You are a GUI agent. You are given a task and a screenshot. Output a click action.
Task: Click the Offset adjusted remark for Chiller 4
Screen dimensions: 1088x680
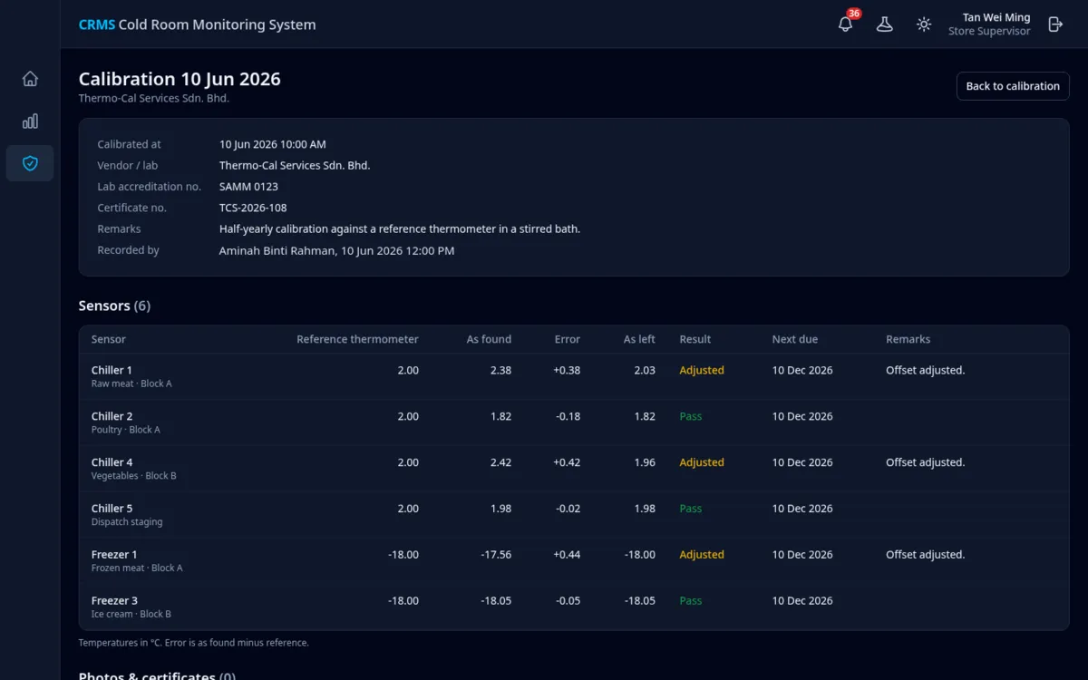(x=925, y=462)
